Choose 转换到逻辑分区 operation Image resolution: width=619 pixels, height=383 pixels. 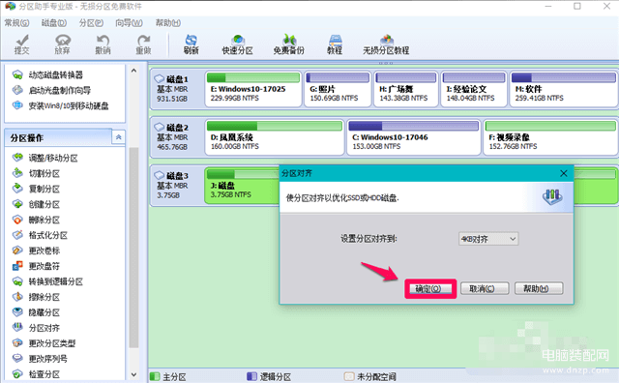click(47, 281)
